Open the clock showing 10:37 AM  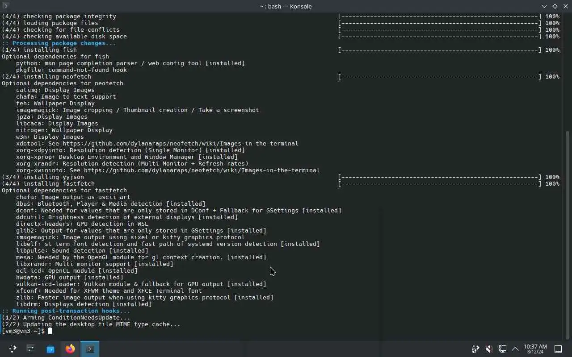(x=535, y=349)
